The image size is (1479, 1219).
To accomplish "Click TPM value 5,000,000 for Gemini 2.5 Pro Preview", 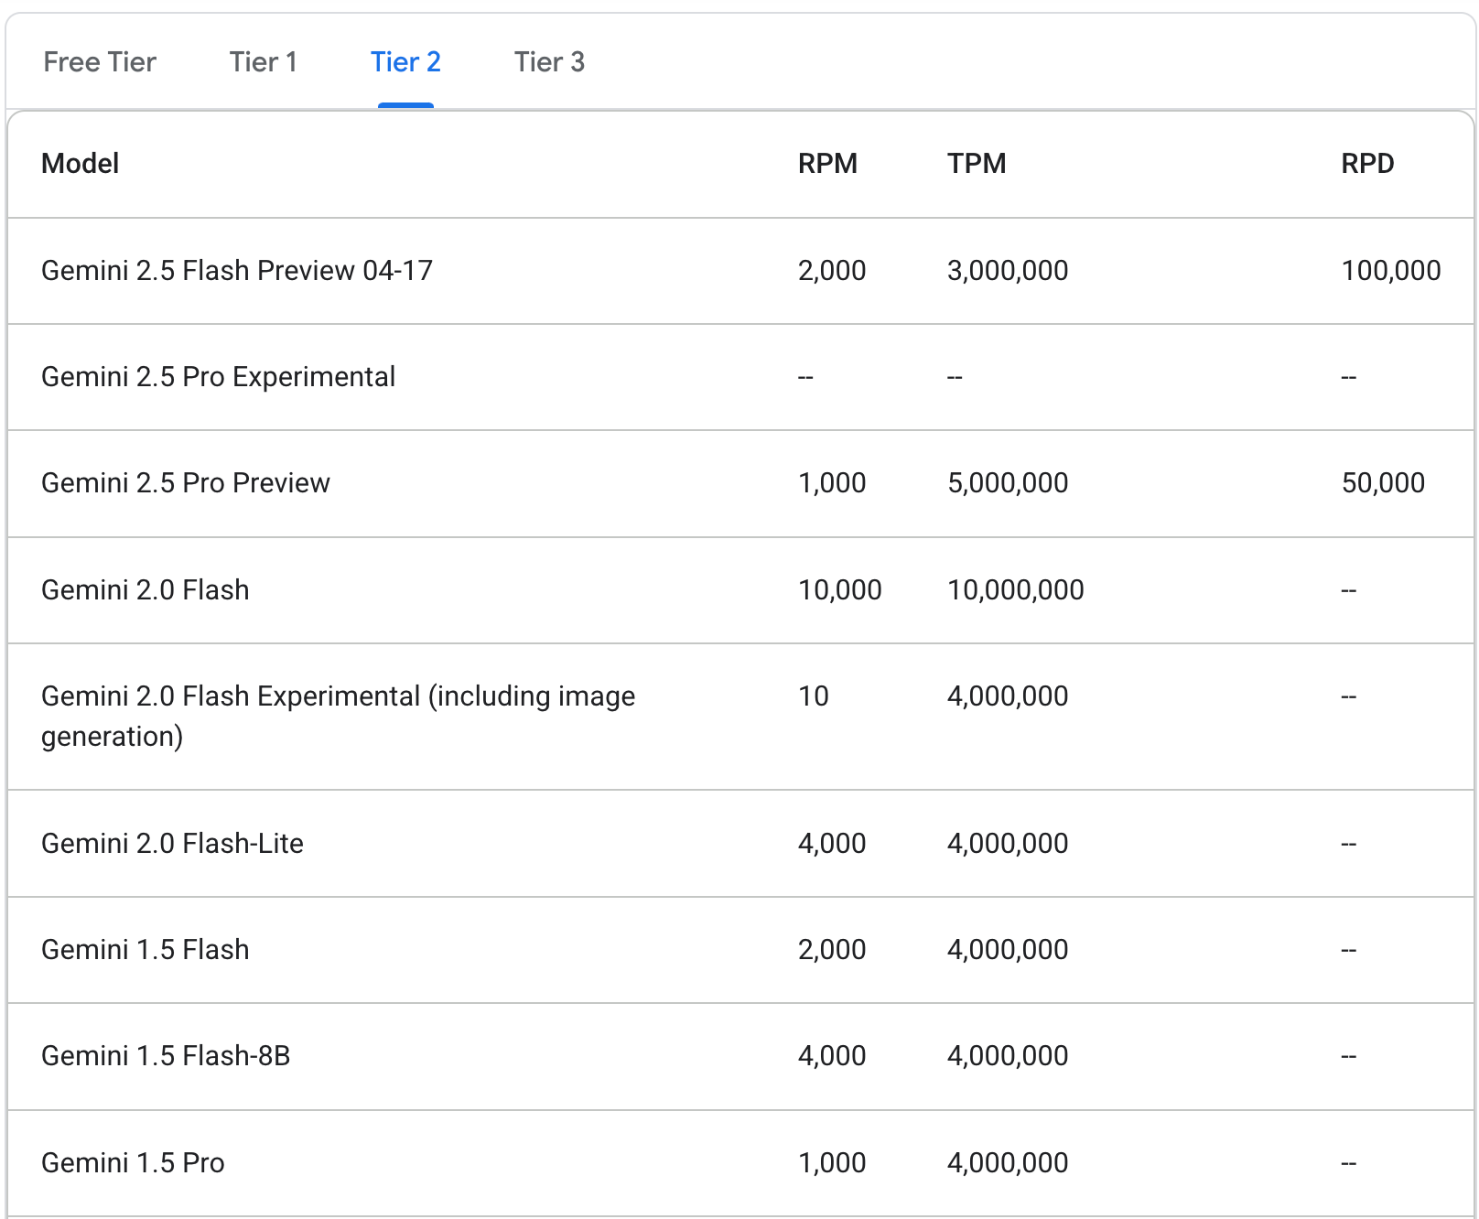I will (1008, 483).
